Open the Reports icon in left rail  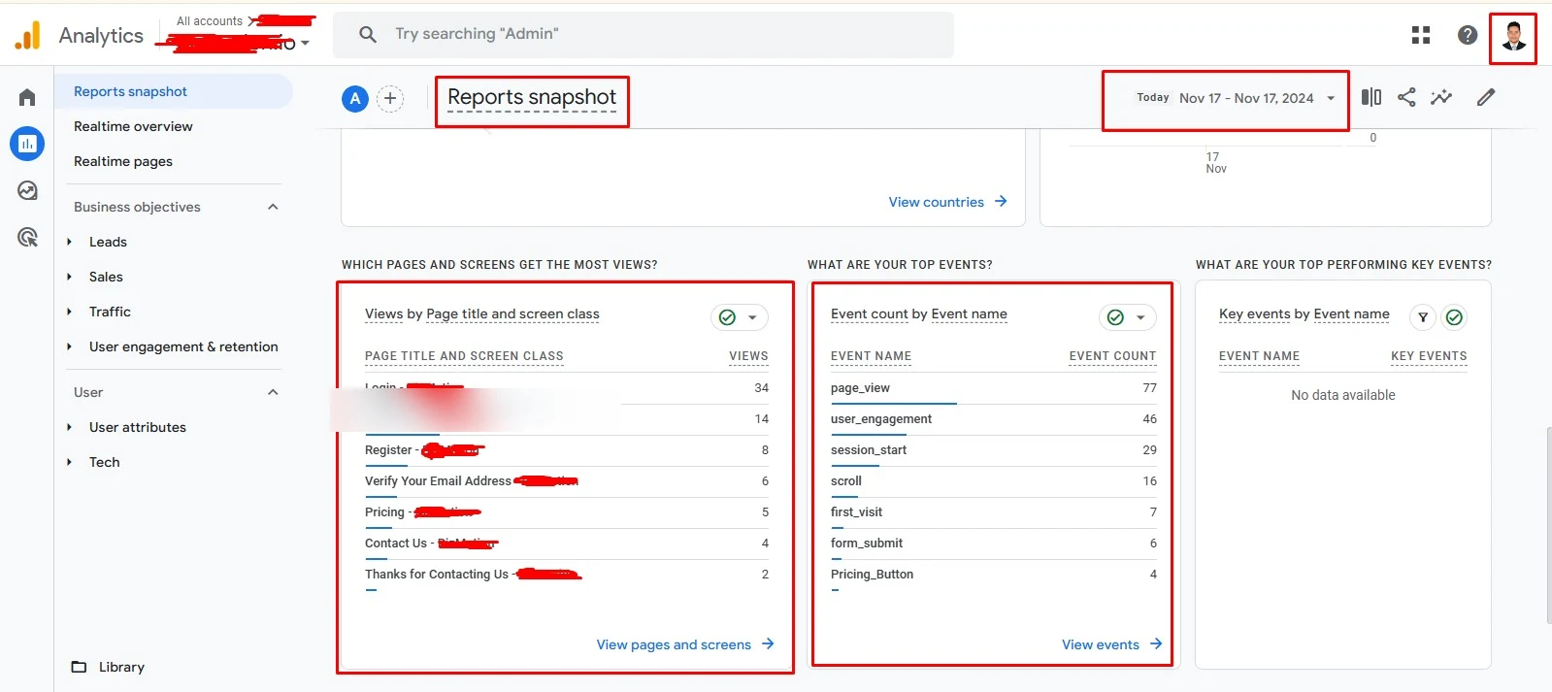point(27,144)
